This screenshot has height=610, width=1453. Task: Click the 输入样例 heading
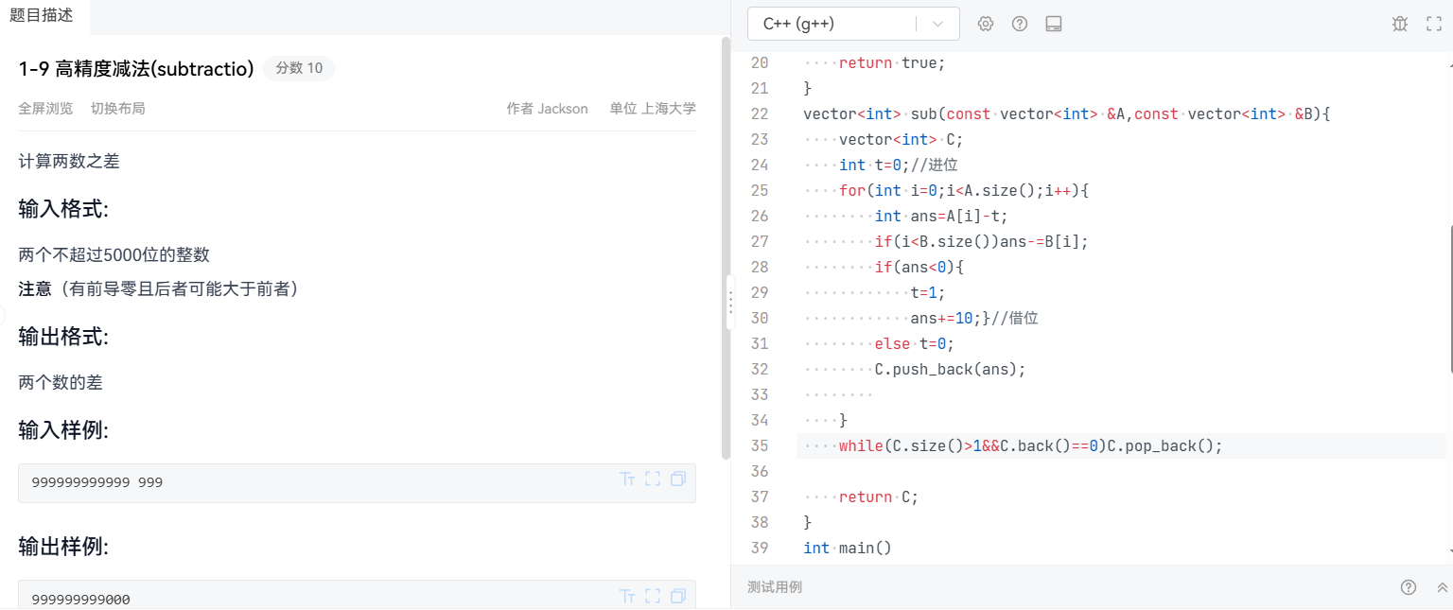[63, 430]
